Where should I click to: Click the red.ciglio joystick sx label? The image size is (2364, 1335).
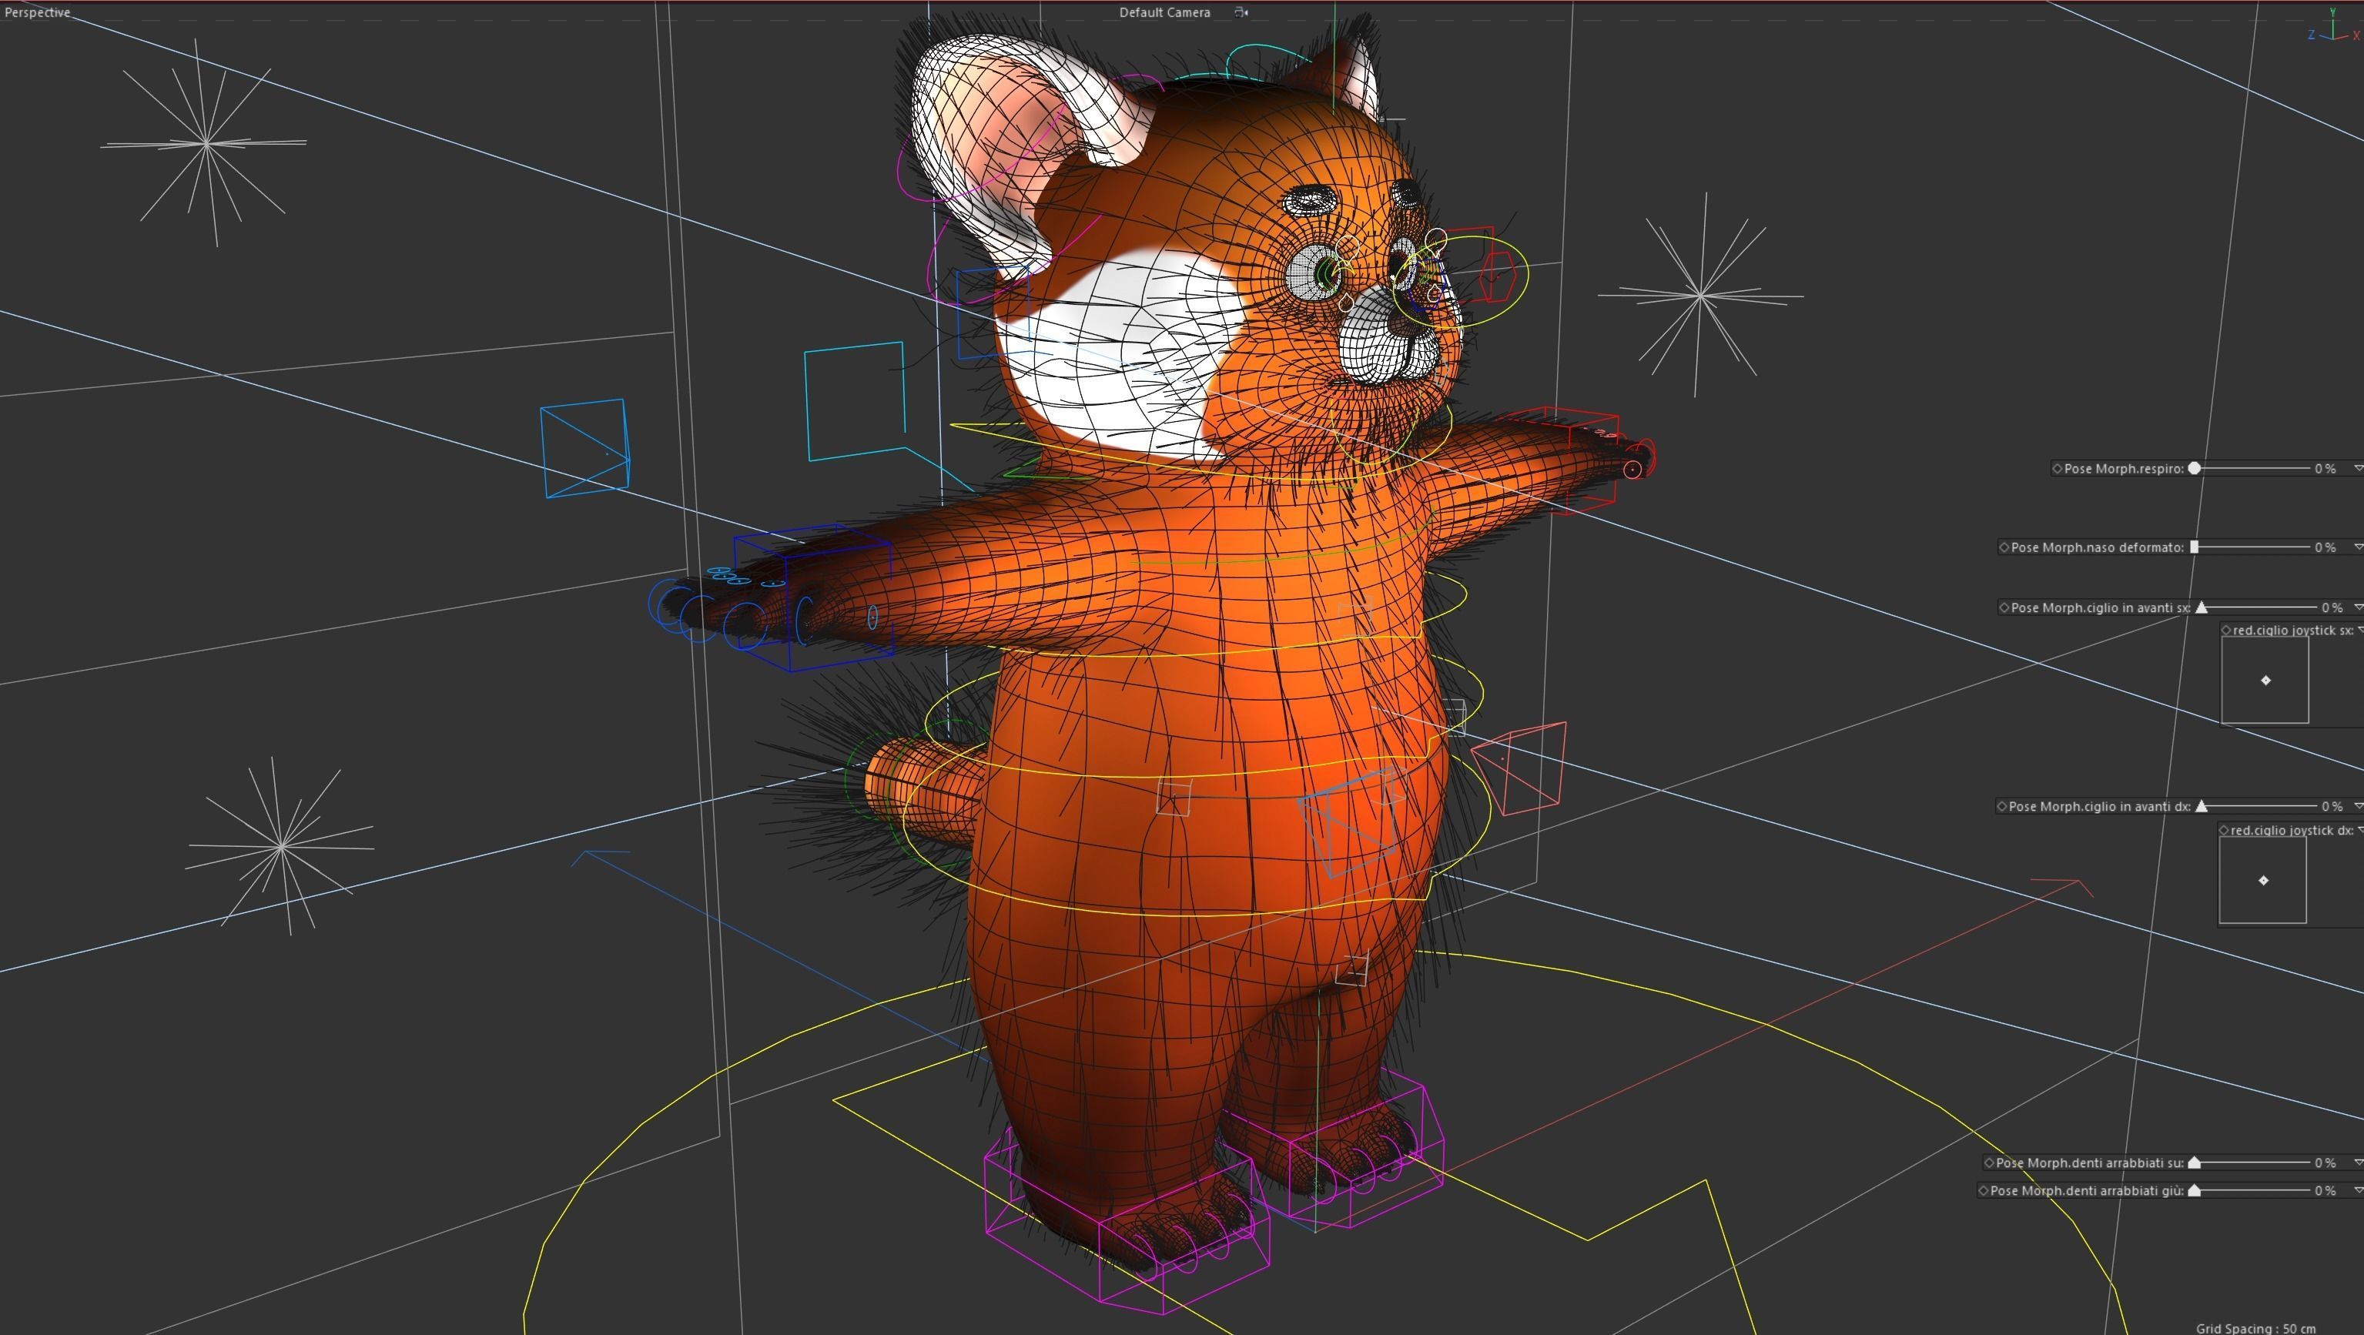point(2293,631)
